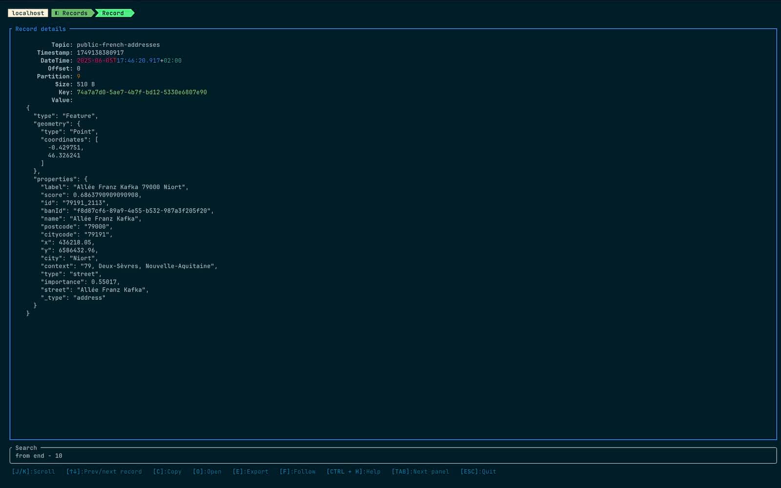Click the "properties" JSON object line
Image resolution: width=781 pixels, height=488 pixels.
60,179
